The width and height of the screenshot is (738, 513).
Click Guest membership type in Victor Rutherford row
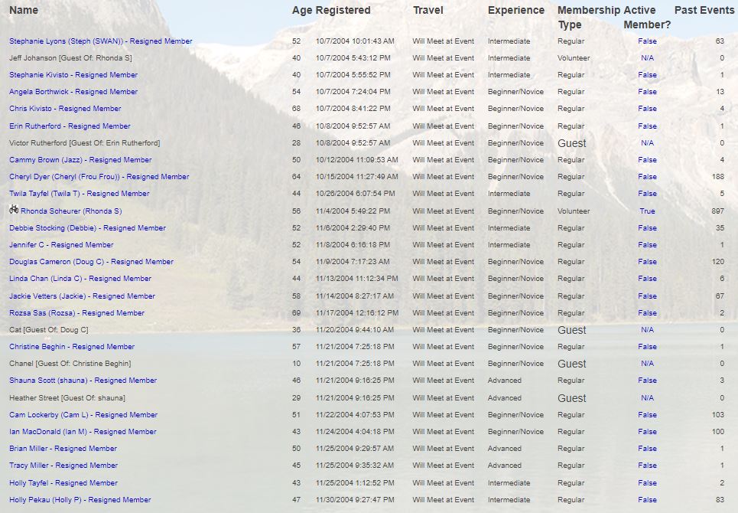(572, 143)
